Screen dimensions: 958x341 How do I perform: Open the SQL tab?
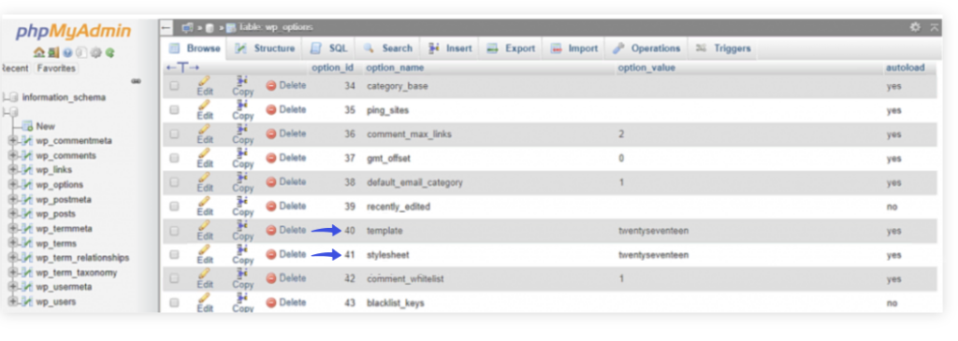329,49
